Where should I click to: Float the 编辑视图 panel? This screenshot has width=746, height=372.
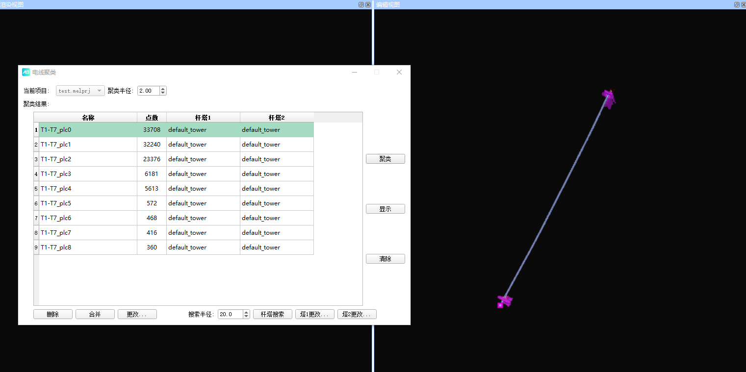(x=737, y=4)
